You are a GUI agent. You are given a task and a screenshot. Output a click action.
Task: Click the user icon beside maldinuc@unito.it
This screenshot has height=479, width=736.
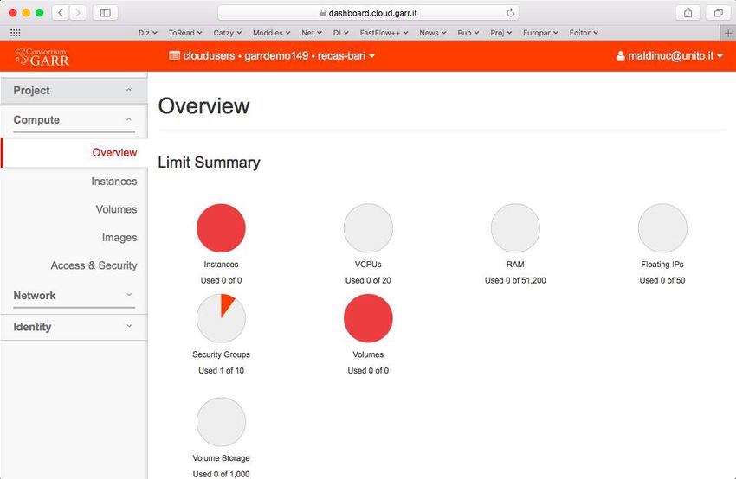point(620,56)
